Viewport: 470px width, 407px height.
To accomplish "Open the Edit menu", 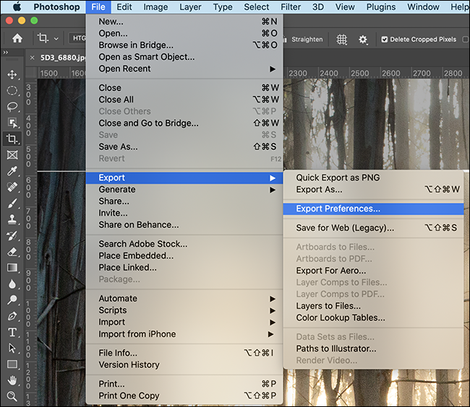I will point(124,7).
